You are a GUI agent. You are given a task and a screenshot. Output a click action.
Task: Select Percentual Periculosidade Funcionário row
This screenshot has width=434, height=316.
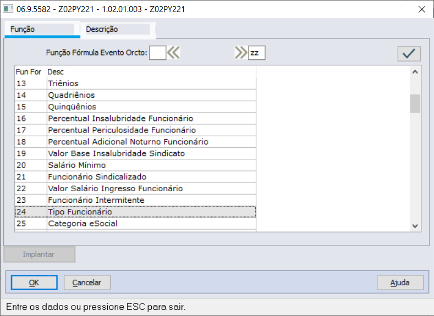tap(135, 130)
